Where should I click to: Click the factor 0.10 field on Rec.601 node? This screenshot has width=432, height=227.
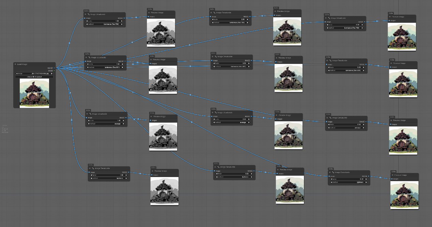pyautogui.click(x=345, y=67)
